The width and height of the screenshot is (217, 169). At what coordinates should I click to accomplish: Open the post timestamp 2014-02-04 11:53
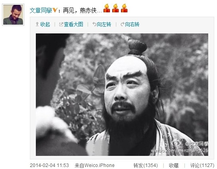49,165
